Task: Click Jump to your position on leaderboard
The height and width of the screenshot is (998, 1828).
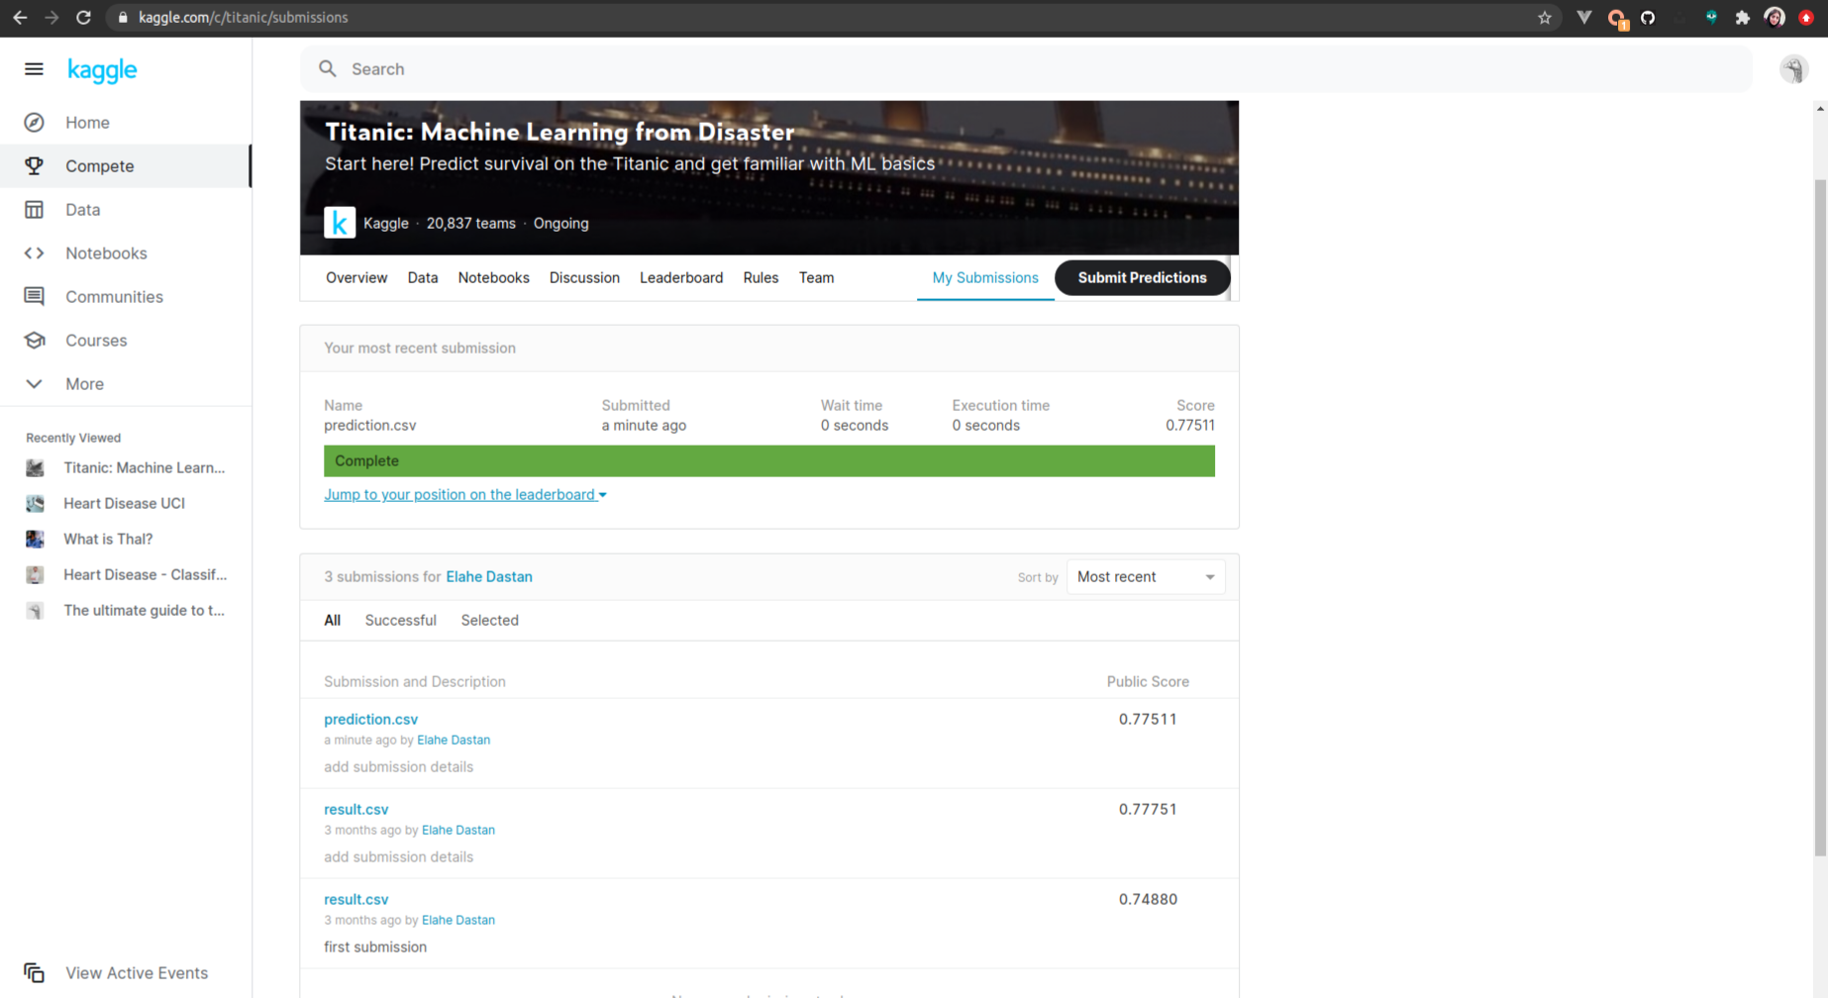Action: coord(459,495)
